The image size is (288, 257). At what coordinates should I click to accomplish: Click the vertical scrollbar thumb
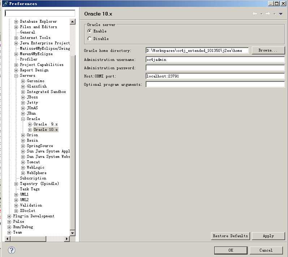[73, 142]
